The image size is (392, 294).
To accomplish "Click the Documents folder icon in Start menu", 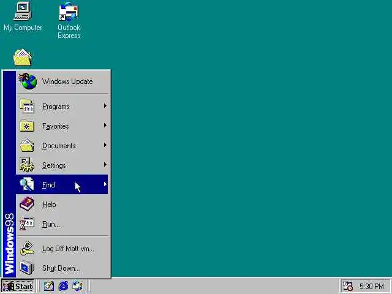I will [27, 146].
